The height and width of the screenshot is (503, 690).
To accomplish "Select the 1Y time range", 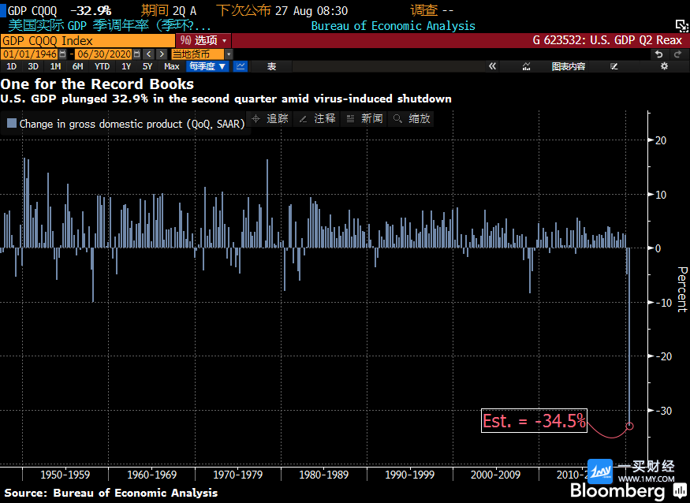I will pyautogui.click(x=126, y=66).
